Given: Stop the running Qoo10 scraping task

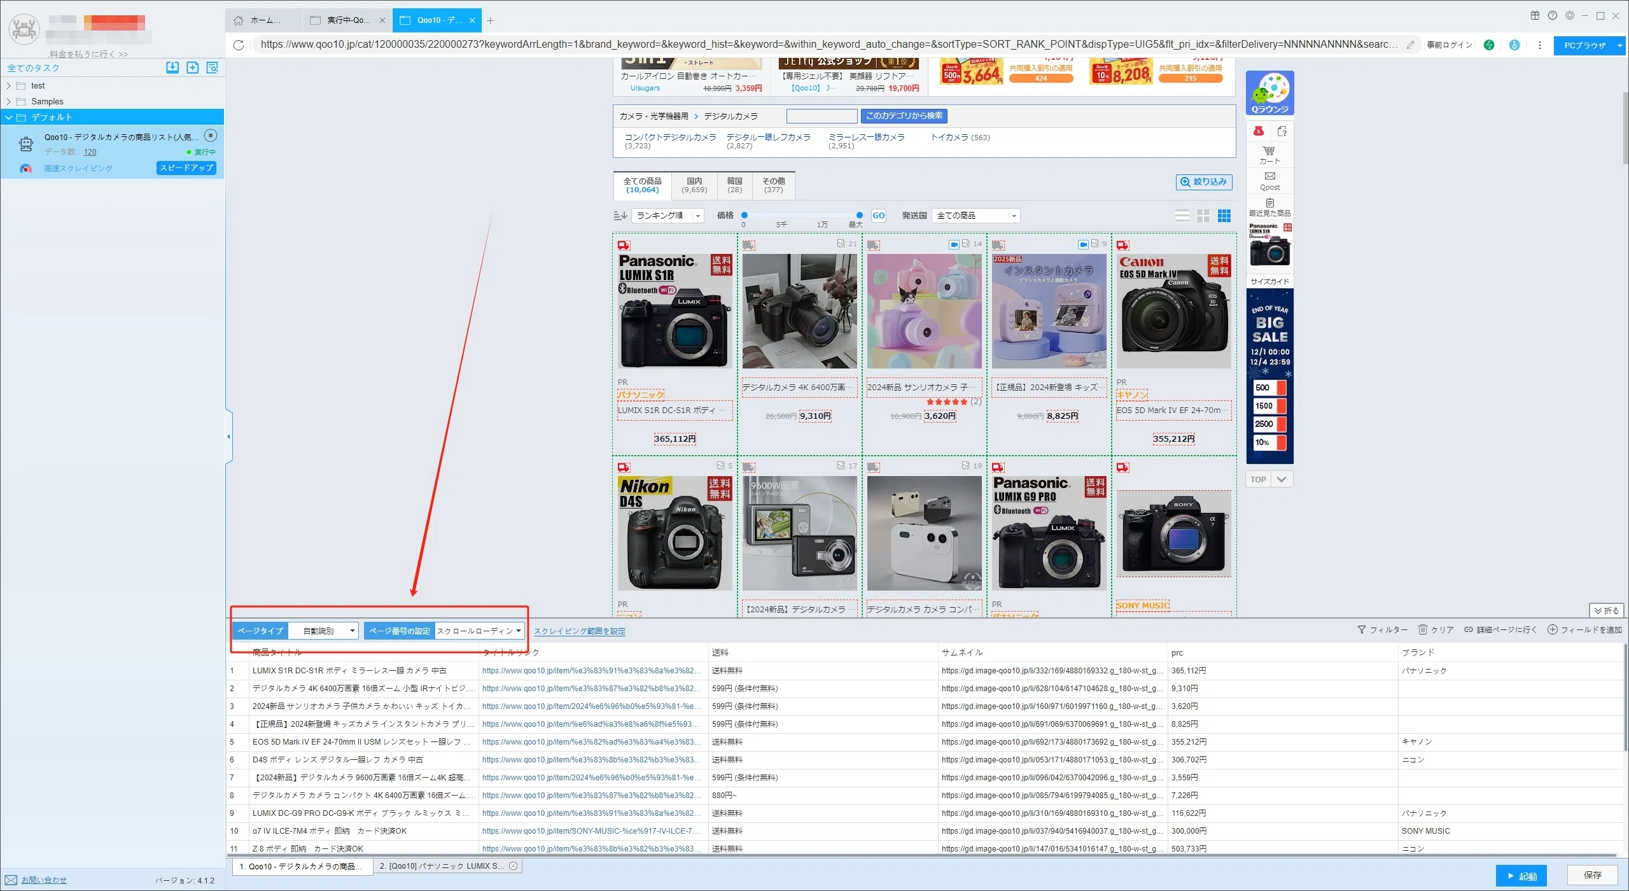Looking at the screenshot, I should 211,136.
